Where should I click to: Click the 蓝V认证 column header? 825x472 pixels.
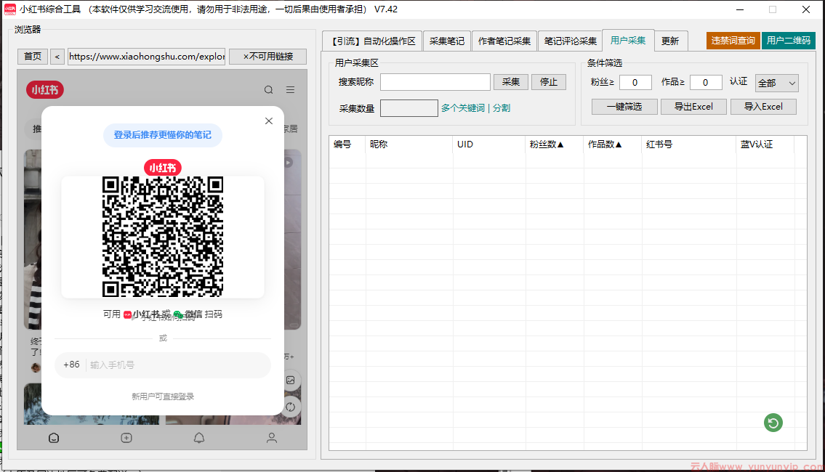click(x=765, y=145)
